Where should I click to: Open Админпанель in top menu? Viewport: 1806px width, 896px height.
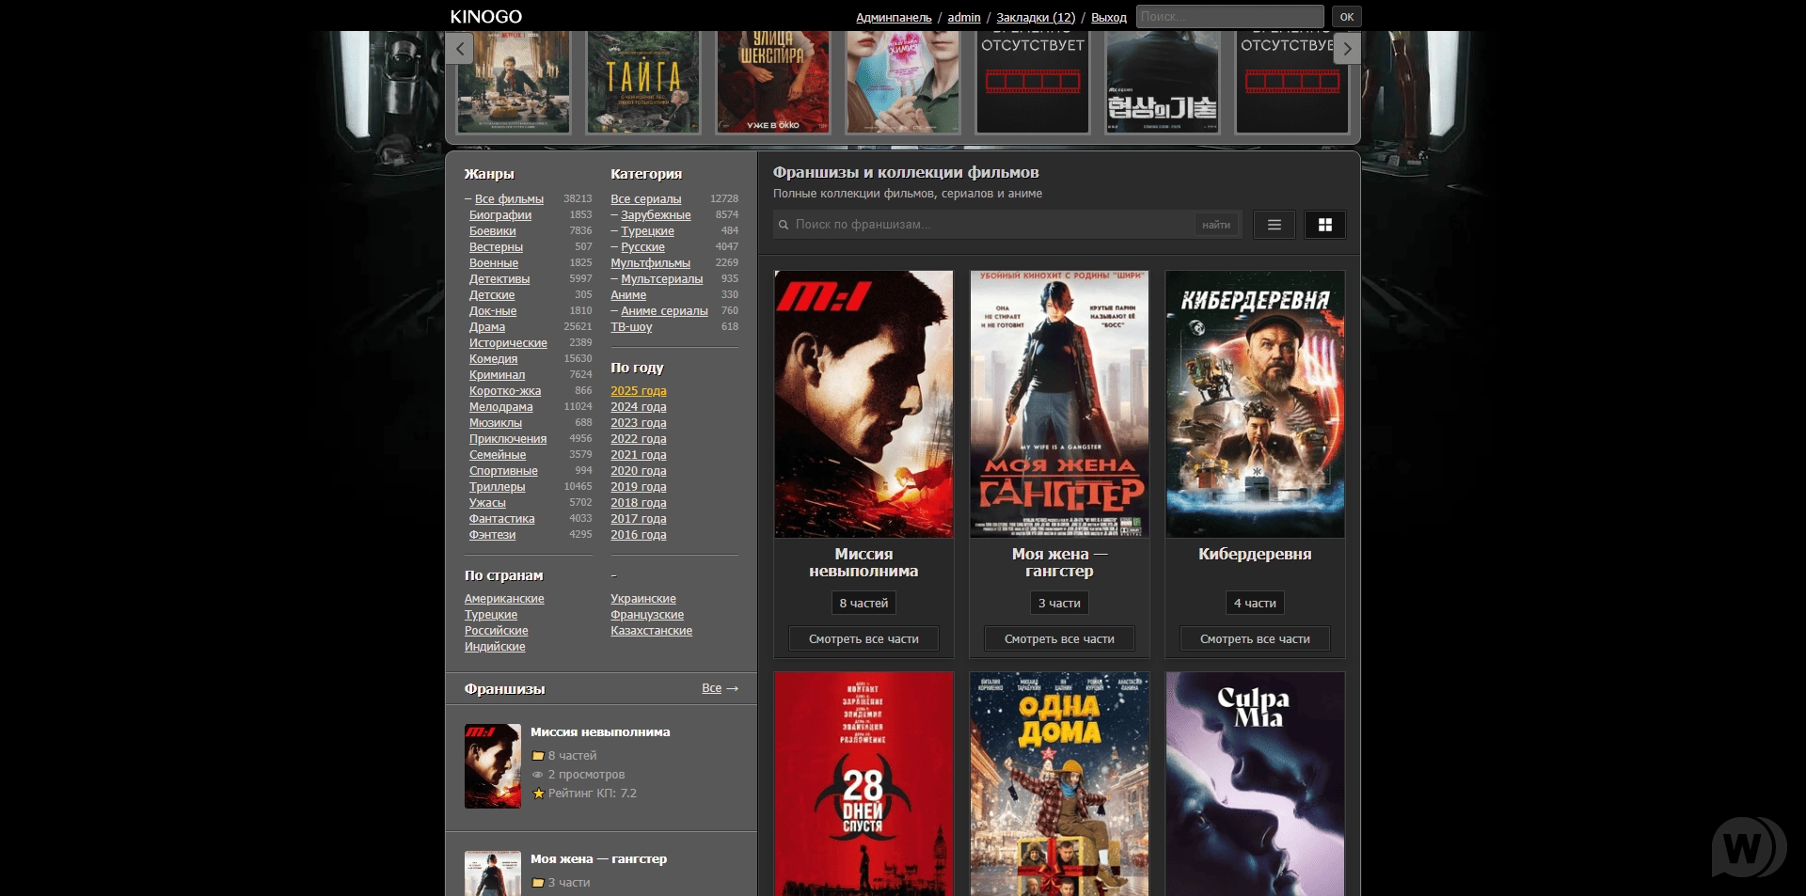(x=894, y=18)
